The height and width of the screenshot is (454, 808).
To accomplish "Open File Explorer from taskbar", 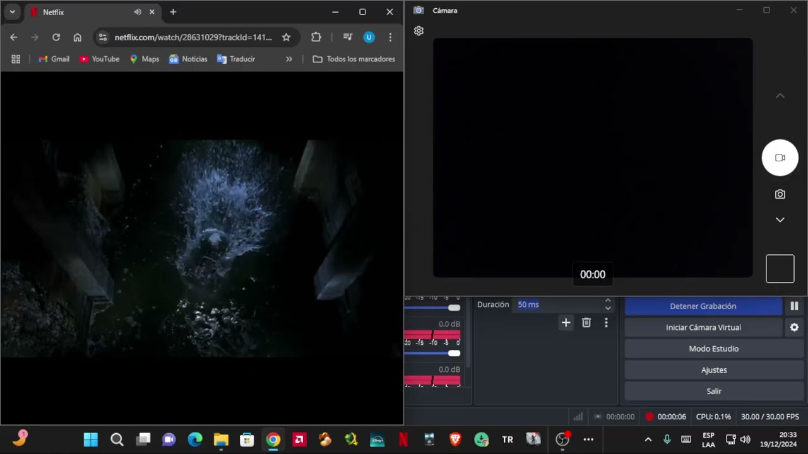I will coord(221,439).
